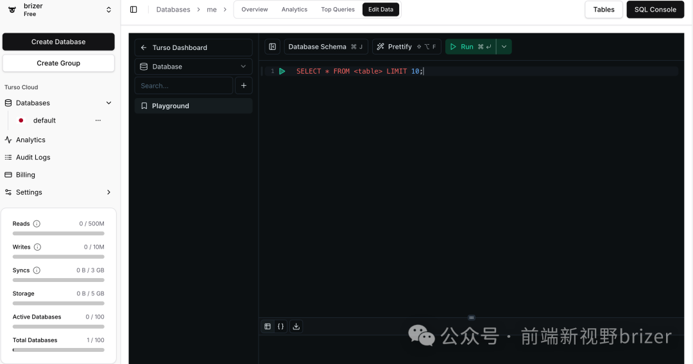Collapse the Databases section in sidebar
Image resolution: width=693 pixels, height=364 pixels.
[x=108, y=103]
